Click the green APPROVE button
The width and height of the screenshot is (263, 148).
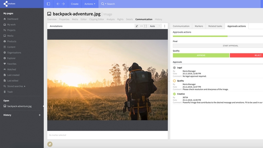click(201, 56)
